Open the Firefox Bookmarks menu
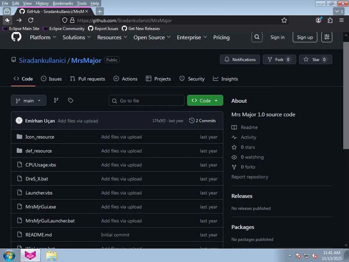The image size is (349, 262). 63,3
